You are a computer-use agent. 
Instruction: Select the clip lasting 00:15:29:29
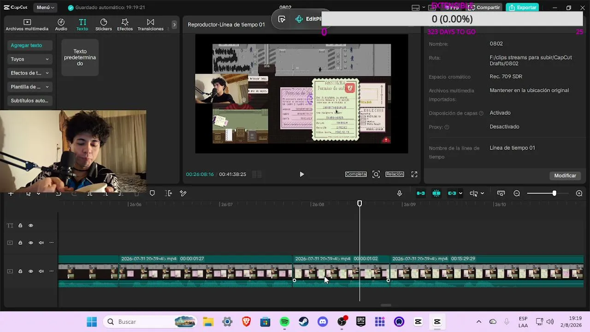[x=487, y=272]
